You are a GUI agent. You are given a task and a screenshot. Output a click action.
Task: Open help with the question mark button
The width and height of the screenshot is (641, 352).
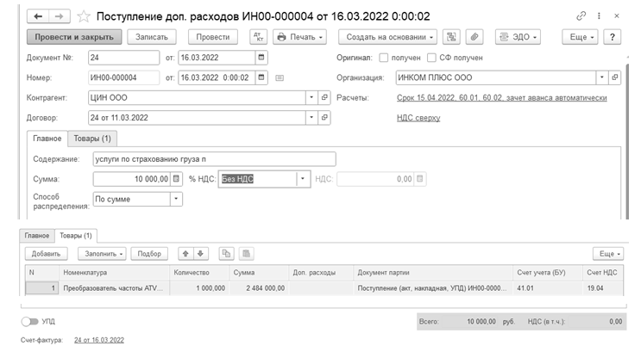612,37
